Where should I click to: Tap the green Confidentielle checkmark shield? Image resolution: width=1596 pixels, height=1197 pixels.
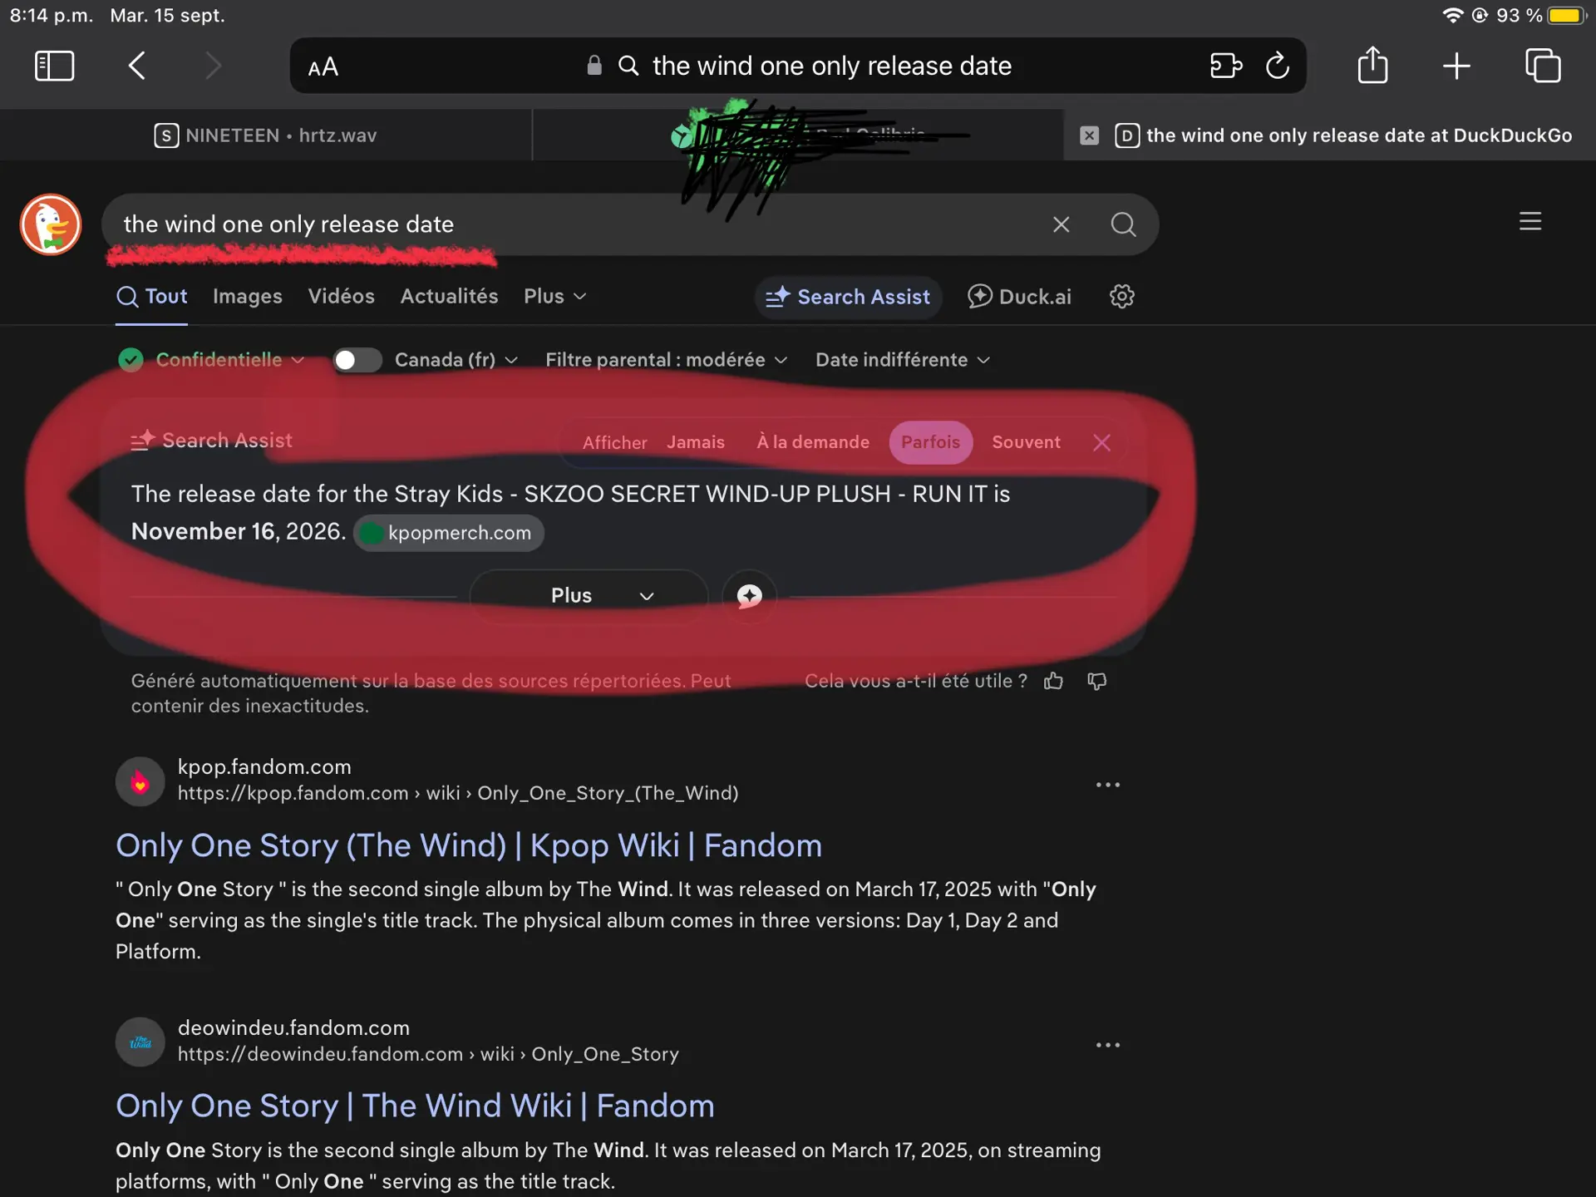[131, 360]
